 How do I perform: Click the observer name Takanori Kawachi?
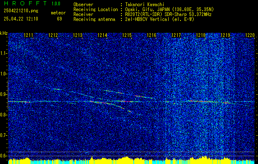tap(145, 5)
